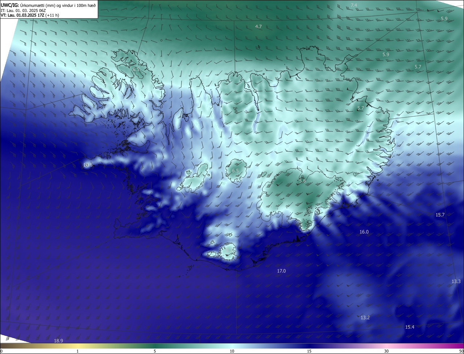The height and width of the screenshot is (354, 464).
Task: Click the 30 tick label on the color scale
Action: pyautogui.click(x=386, y=351)
